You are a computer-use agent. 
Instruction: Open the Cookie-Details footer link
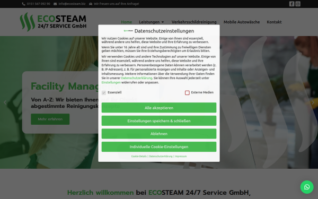tap(139, 156)
